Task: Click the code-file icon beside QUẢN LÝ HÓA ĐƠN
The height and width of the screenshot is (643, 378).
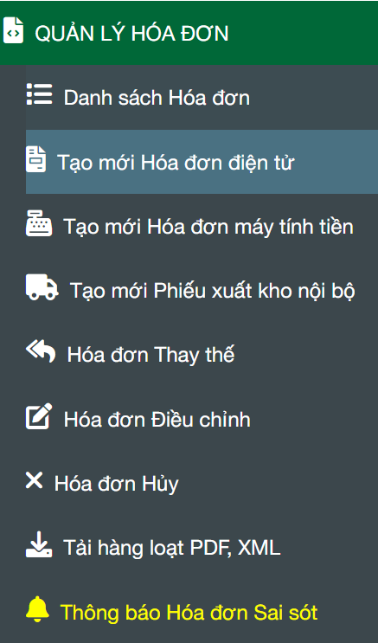Action: 13,29
